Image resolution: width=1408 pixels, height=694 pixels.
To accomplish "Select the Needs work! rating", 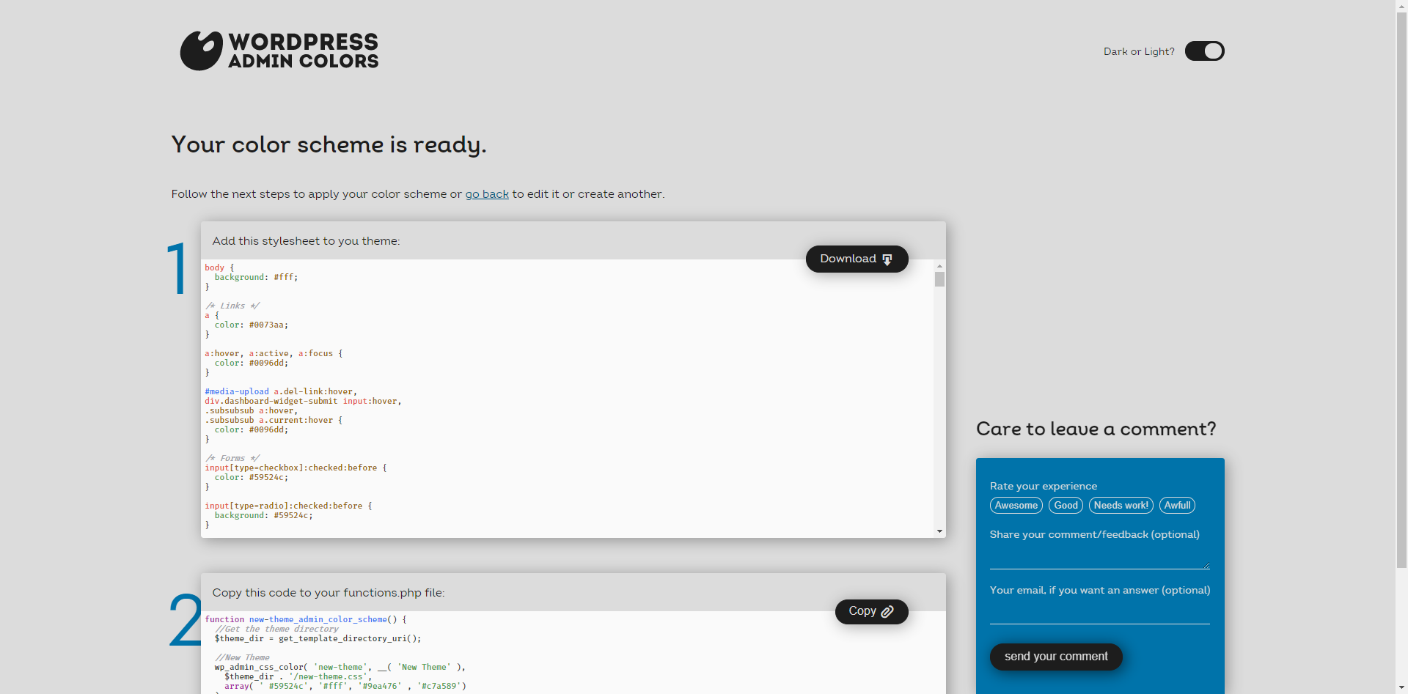I will pyautogui.click(x=1121, y=505).
